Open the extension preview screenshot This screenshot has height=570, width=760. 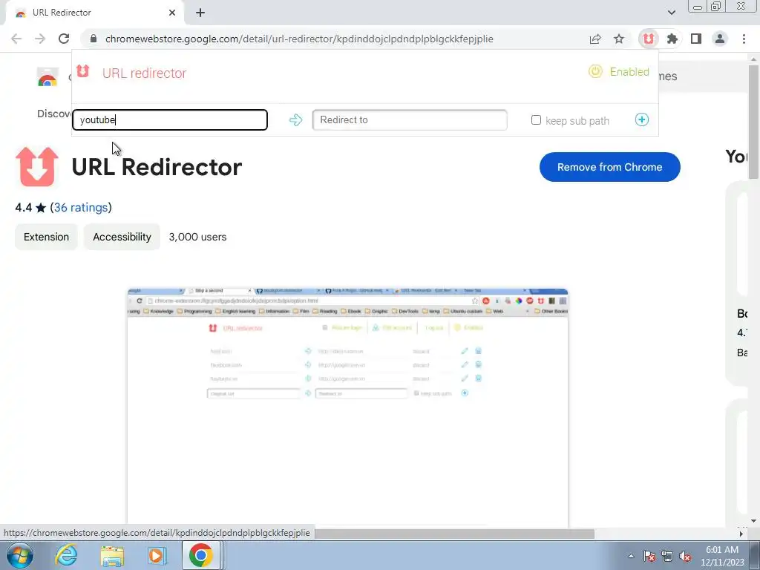(x=347, y=407)
